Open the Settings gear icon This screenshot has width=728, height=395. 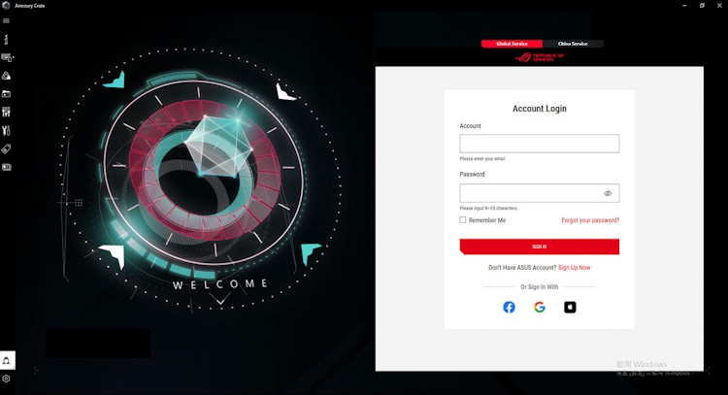[x=6, y=379]
